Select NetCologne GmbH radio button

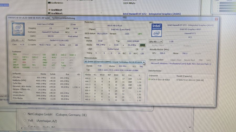(x=25, y=114)
